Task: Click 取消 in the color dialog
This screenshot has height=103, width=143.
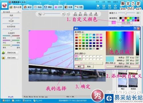Action: tap(89, 66)
